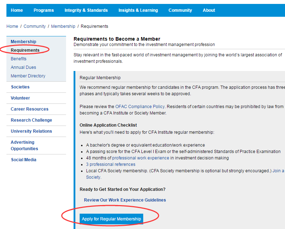
Task: Open the Home navigation menu item
Action: click(x=17, y=10)
